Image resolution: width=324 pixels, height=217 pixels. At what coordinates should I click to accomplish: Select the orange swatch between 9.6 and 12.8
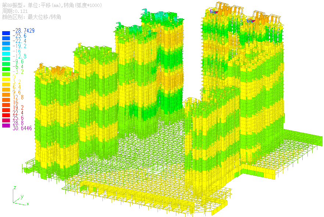click(6, 95)
